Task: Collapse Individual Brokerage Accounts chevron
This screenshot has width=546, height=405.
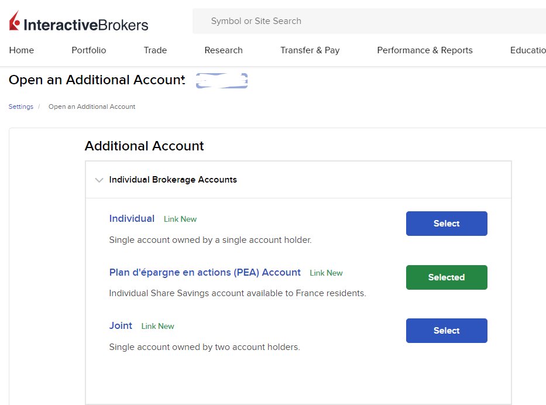Action: pyautogui.click(x=99, y=180)
